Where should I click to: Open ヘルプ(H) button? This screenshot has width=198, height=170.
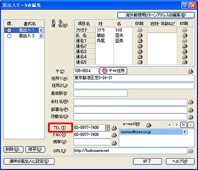point(180,161)
